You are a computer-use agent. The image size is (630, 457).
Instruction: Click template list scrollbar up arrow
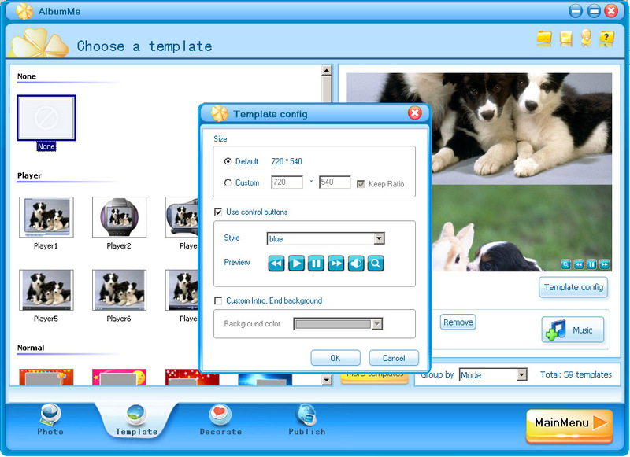click(x=327, y=70)
